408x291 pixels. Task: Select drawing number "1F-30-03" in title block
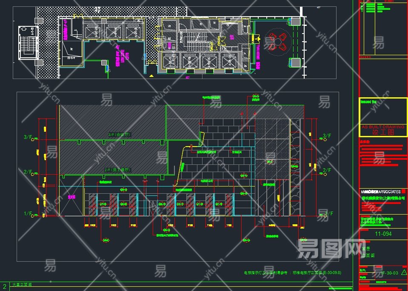coord(389,273)
